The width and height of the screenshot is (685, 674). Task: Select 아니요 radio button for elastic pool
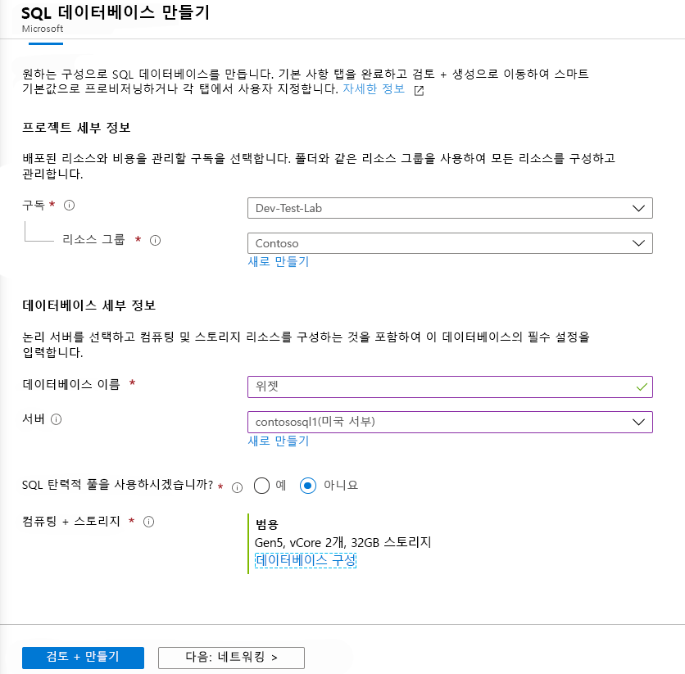coord(308,486)
